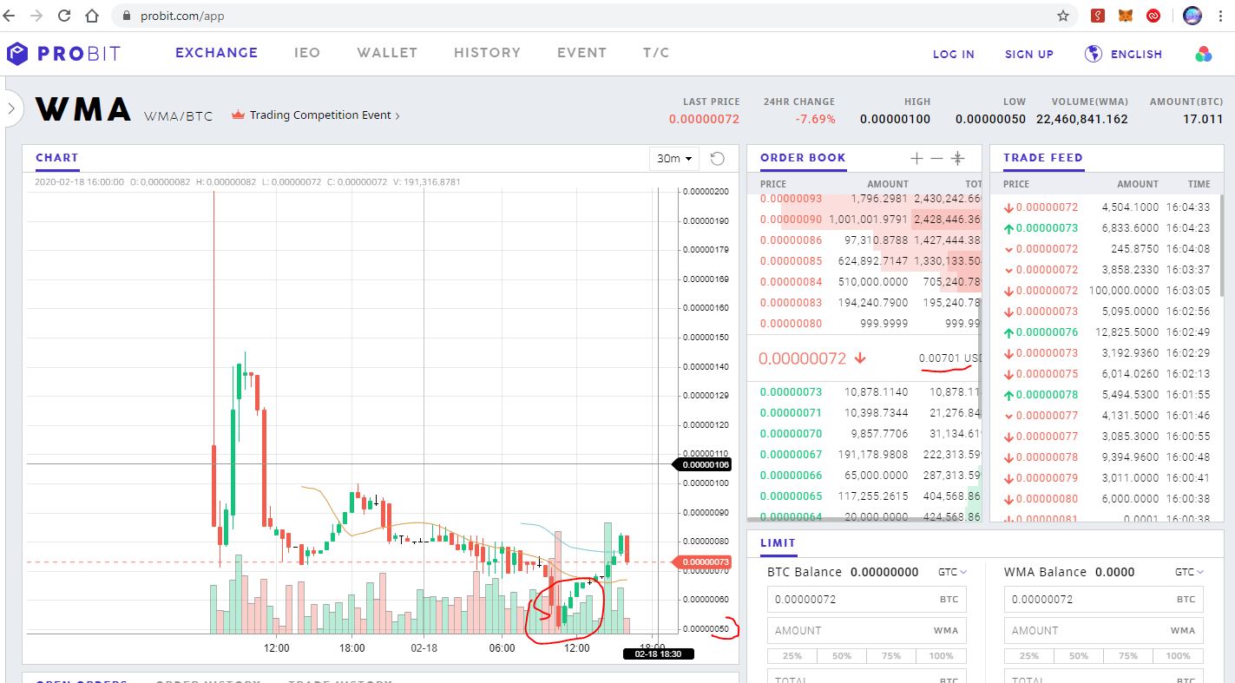
Task: Click the bookmark star in the address bar
Action: (x=1064, y=15)
